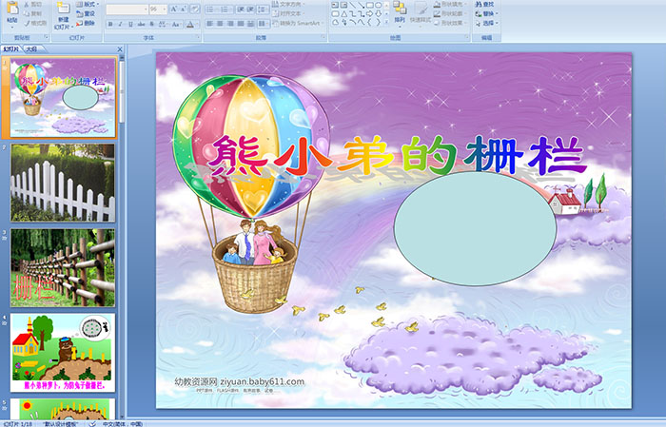This screenshot has height=427, width=666.
Task: Click the Replace (替换) button
Action: click(x=486, y=13)
